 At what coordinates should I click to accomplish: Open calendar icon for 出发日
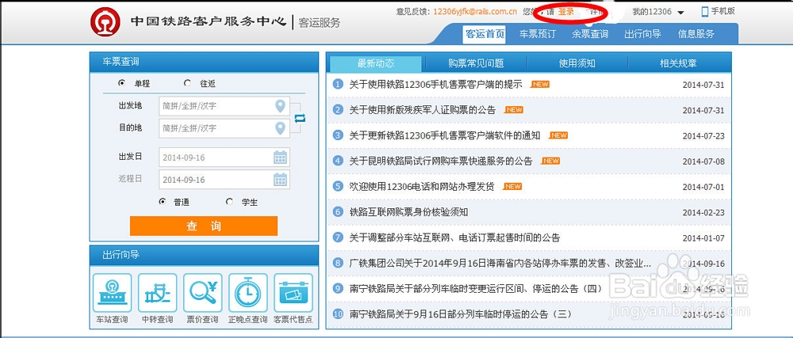coord(280,158)
